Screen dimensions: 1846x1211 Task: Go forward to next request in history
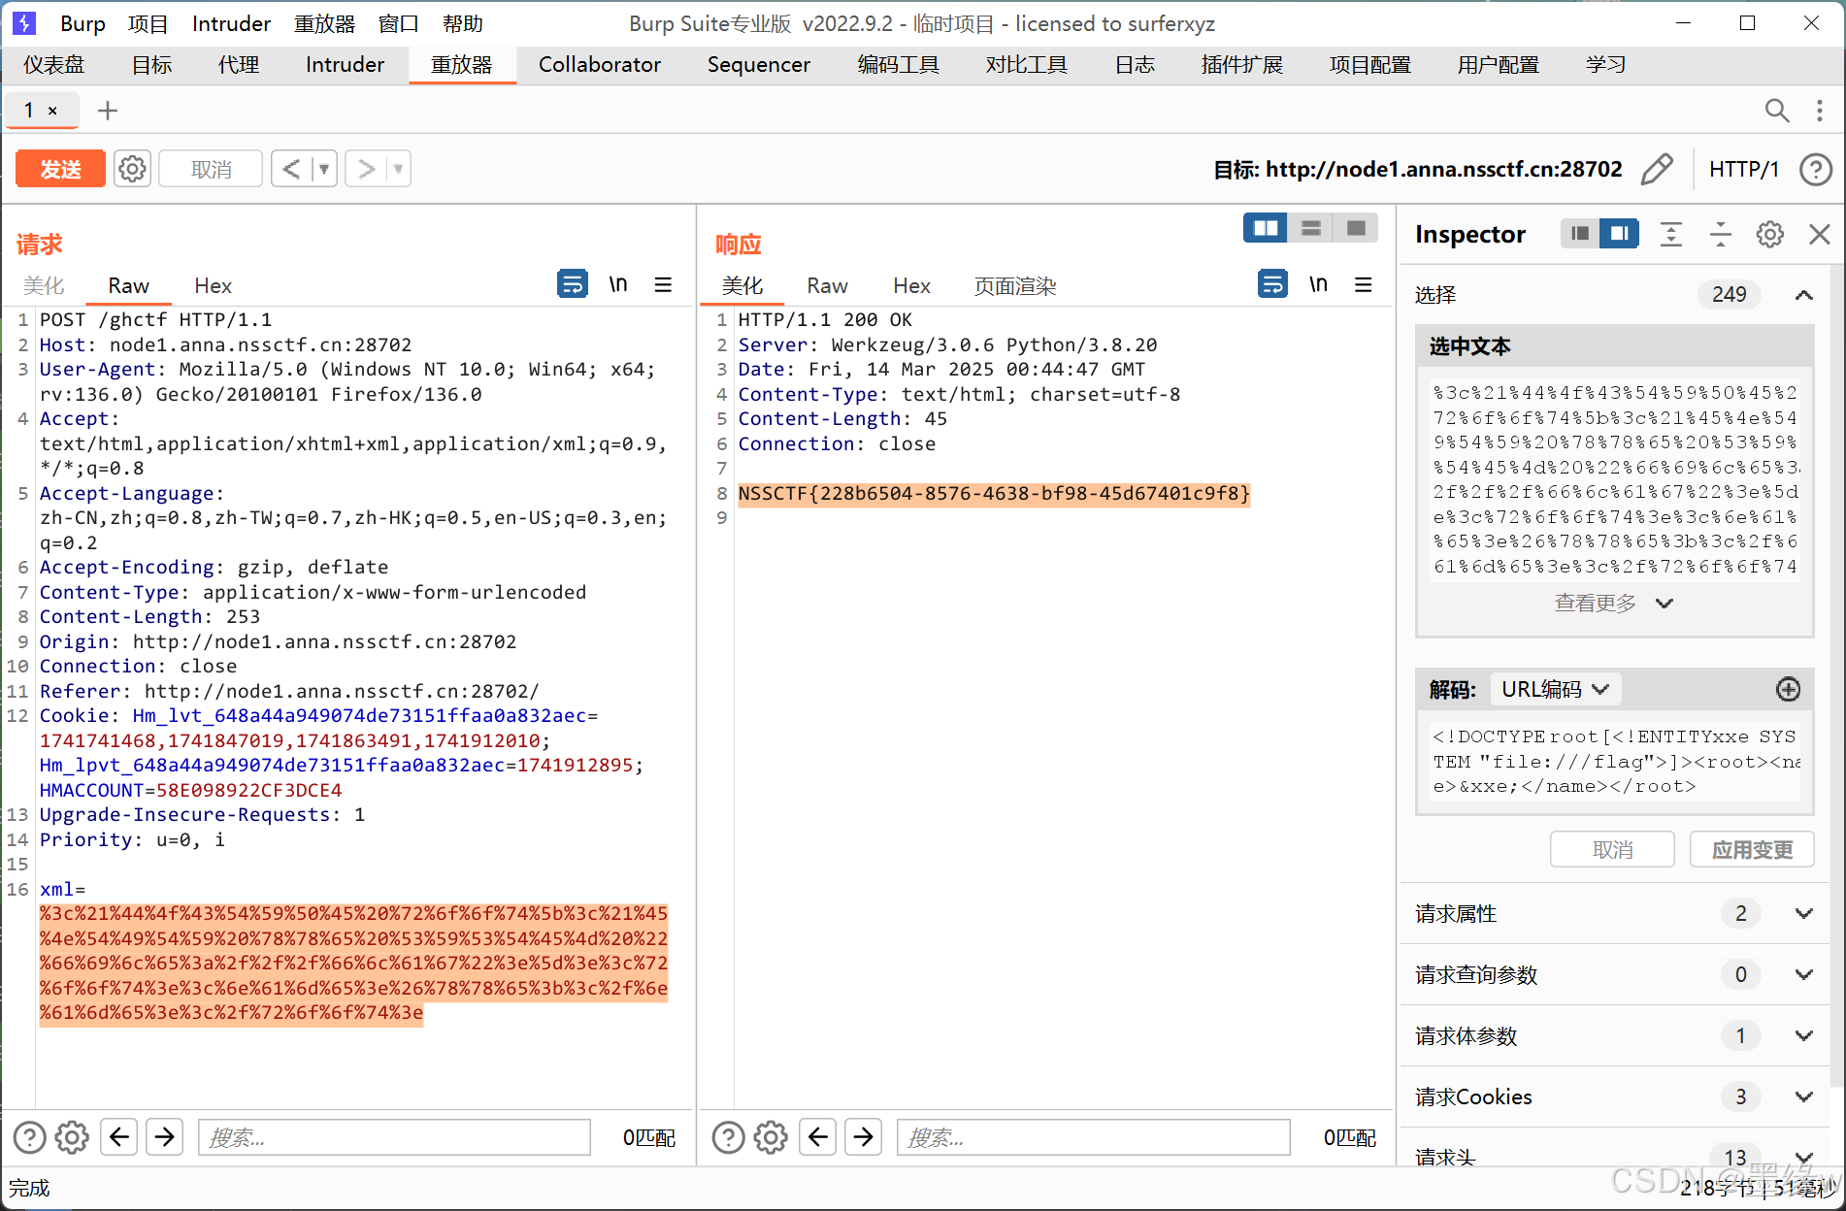coord(366,169)
